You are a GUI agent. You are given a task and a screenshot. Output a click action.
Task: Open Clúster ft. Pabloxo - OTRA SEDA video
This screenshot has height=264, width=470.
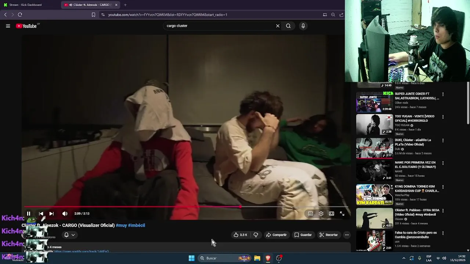[375, 218]
